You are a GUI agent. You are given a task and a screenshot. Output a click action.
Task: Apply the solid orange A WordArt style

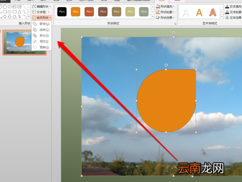pos(199,13)
